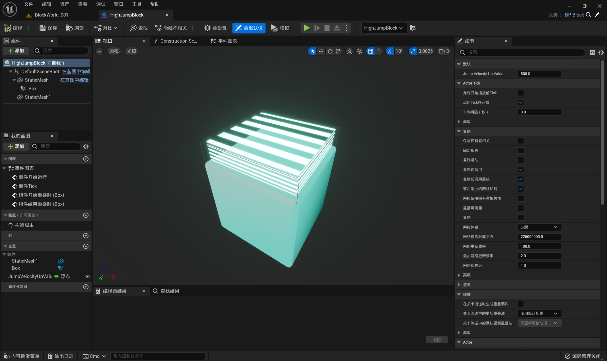Click the Jump Velocity Up Value field
This screenshot has width=607, height=361.
point(539,74)
